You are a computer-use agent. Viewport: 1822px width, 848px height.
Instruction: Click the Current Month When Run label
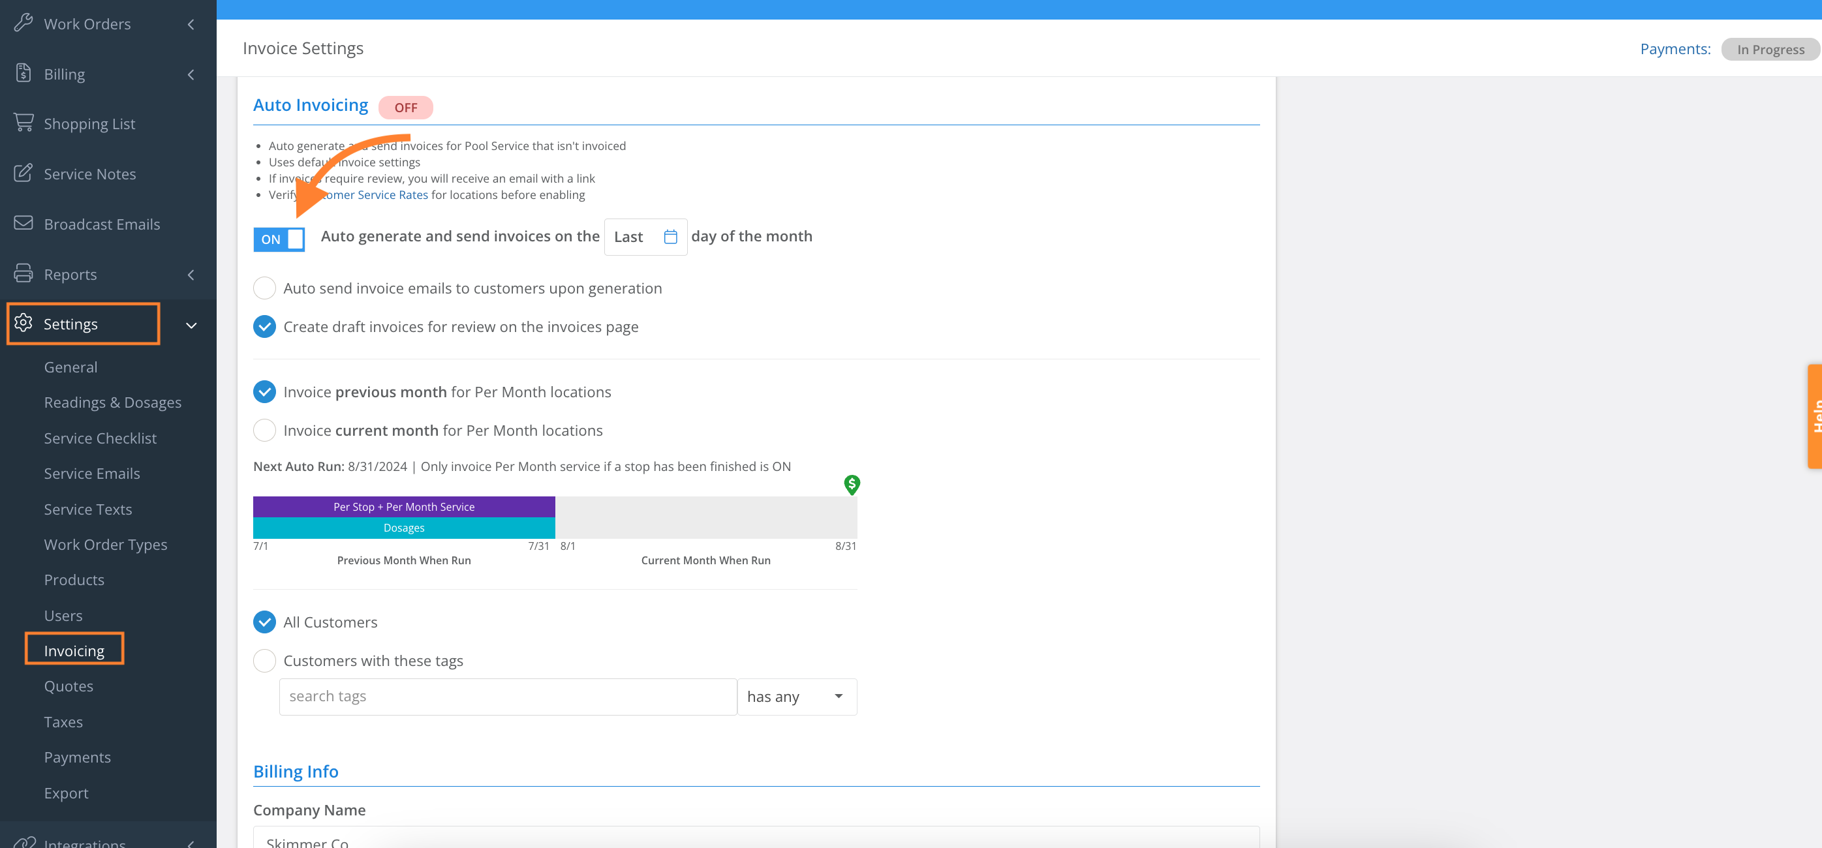[x=706, y=560]
